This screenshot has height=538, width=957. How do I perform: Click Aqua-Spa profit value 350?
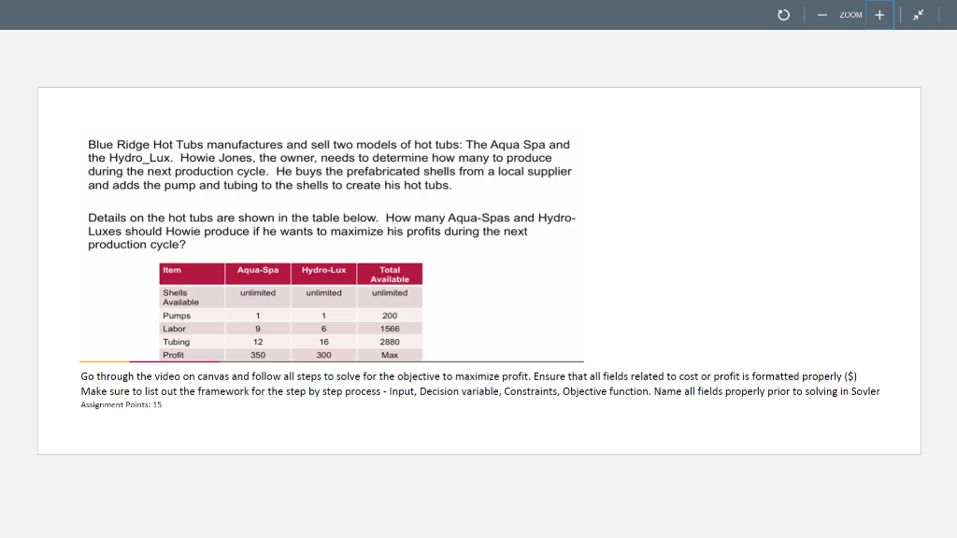[x=258, y=354]
